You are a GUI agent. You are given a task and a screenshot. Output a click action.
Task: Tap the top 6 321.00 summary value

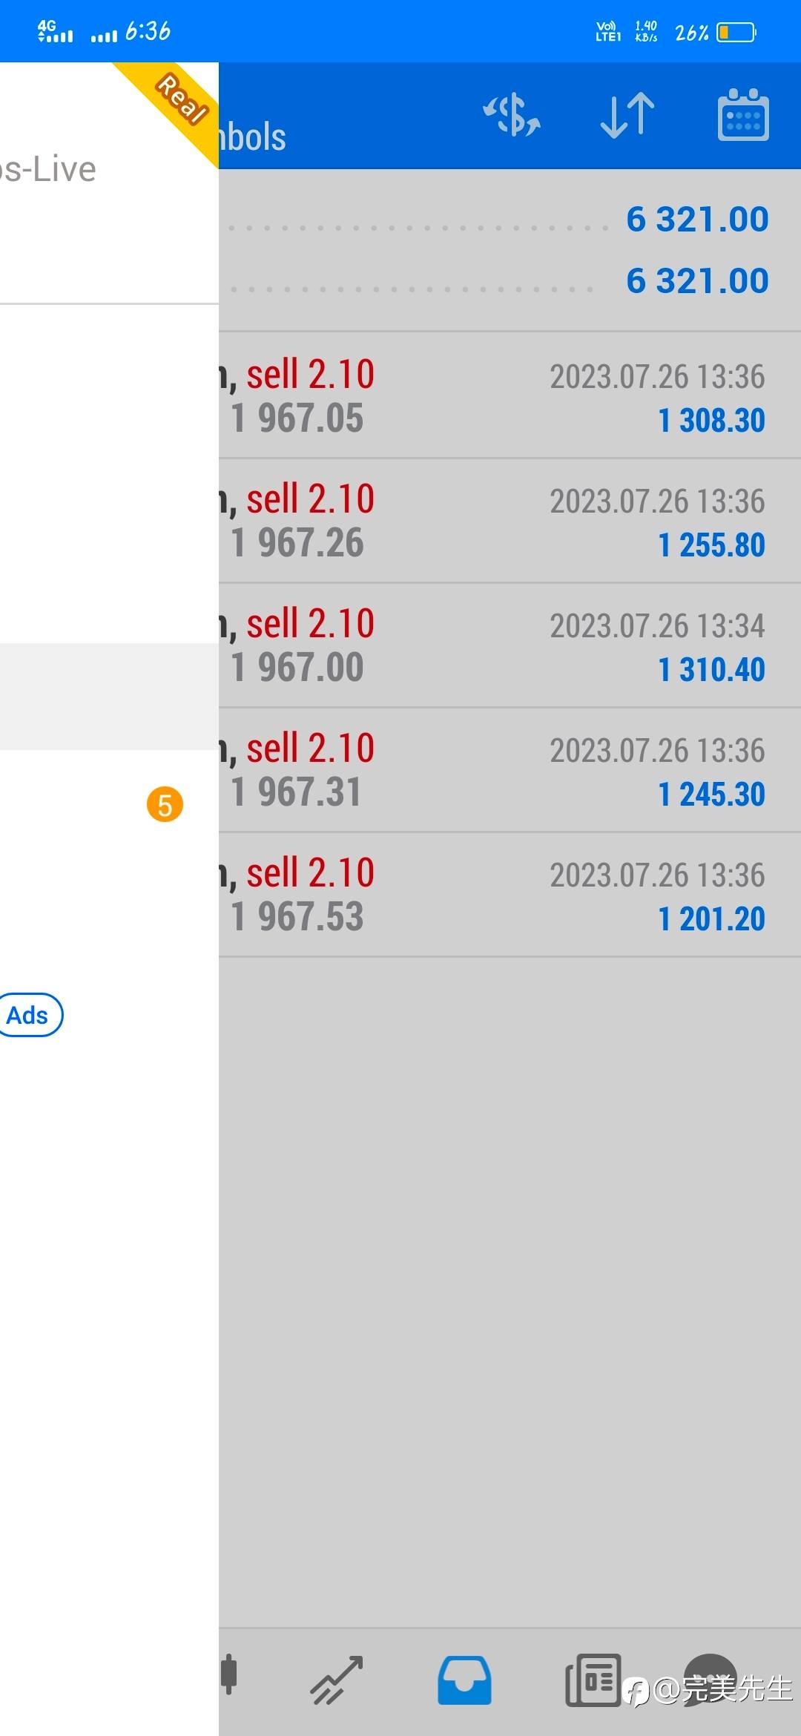(x=697, y=220)
